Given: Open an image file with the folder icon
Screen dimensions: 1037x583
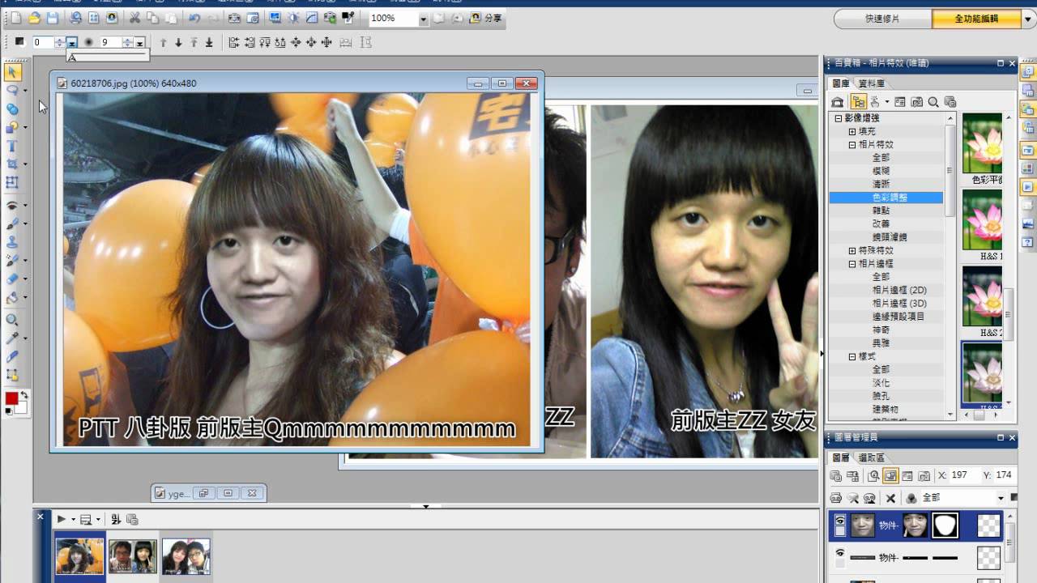Looking at the screenshot, I should point(35,18).
